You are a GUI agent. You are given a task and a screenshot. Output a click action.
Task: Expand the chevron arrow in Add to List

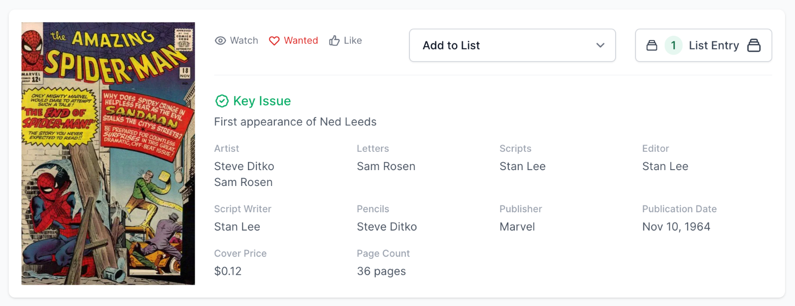click(x=600, y=46)
